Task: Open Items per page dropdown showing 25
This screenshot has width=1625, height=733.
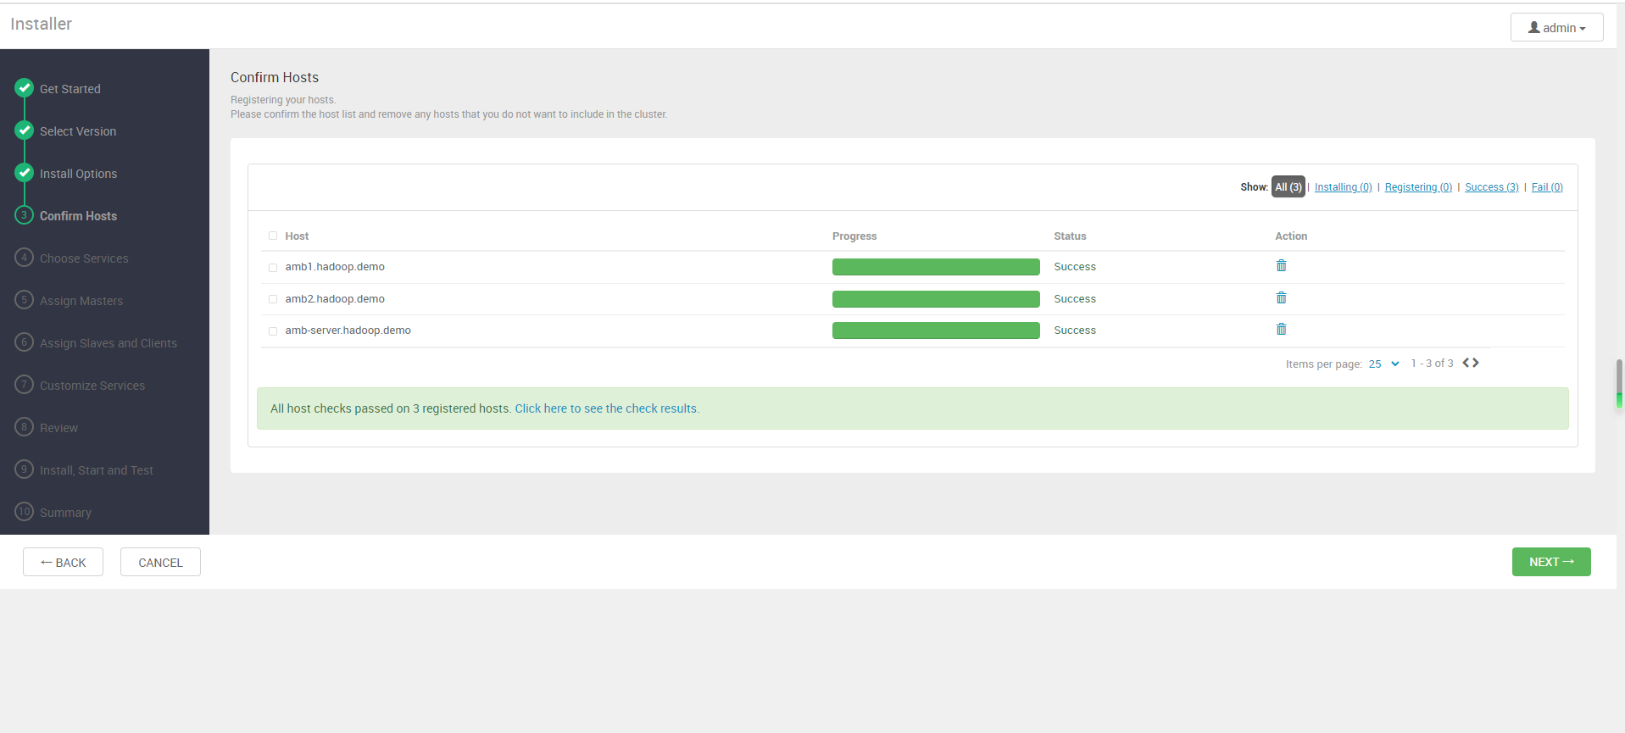Action: click(x=1383, y=364)
